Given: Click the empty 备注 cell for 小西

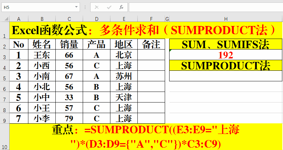Looking at the screenshot, I should [x=151, y=65].
